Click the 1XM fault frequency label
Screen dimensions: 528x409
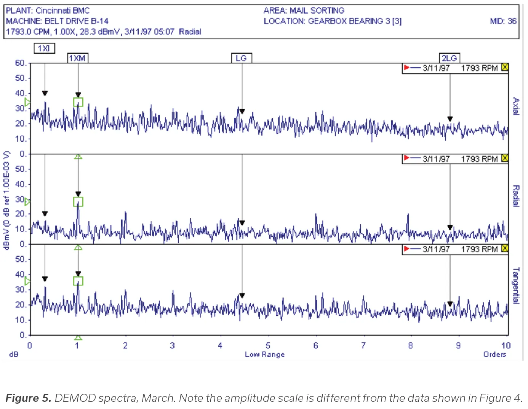tap(77, 58)
